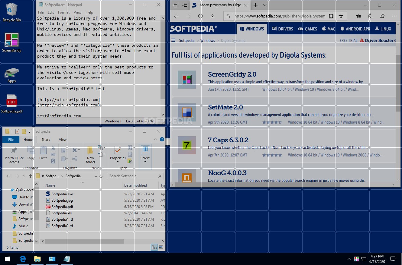Click the ScreenGridy 2.0 app thumbnail
This screenshot has height=265, width=402.
click(187, 80)
